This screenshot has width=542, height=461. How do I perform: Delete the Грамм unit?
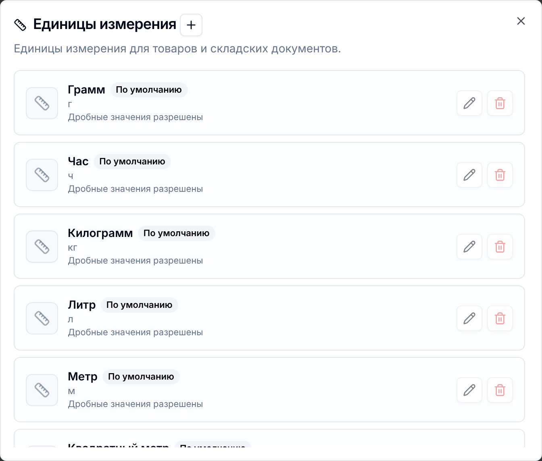point(500,103)
